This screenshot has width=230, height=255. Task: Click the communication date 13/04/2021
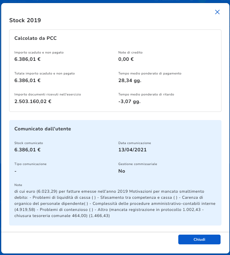tap(131, 150)
